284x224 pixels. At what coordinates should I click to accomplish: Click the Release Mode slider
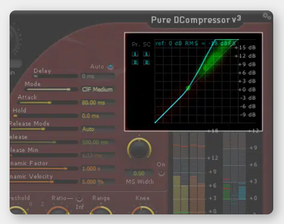44,129
